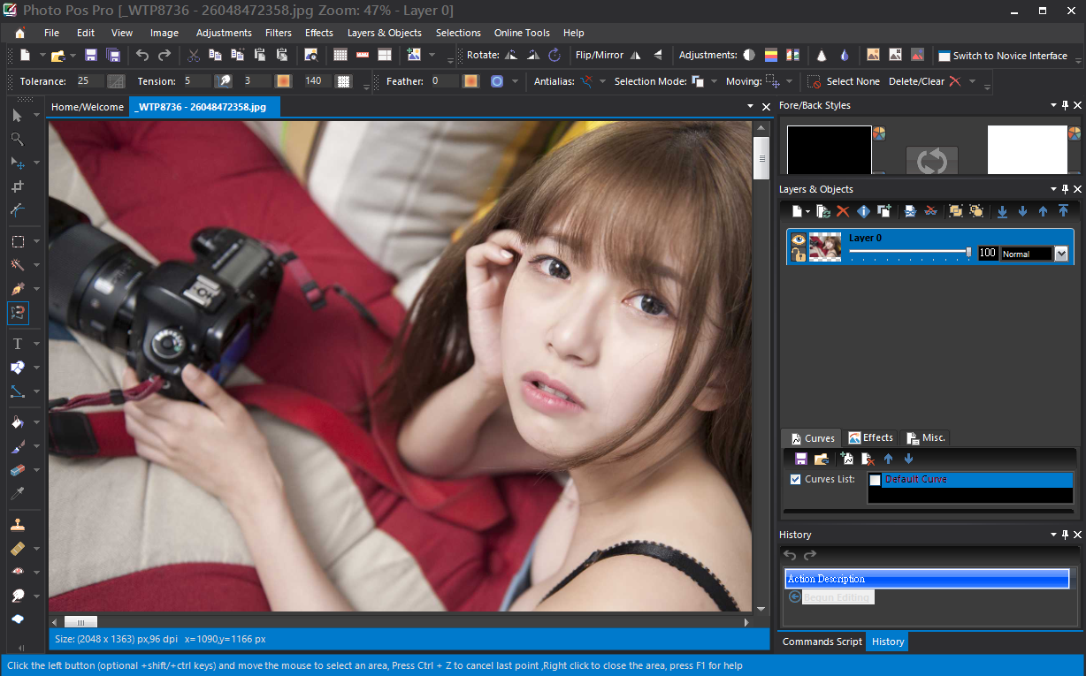Select the Magic Wand tool

click(17, 265)
